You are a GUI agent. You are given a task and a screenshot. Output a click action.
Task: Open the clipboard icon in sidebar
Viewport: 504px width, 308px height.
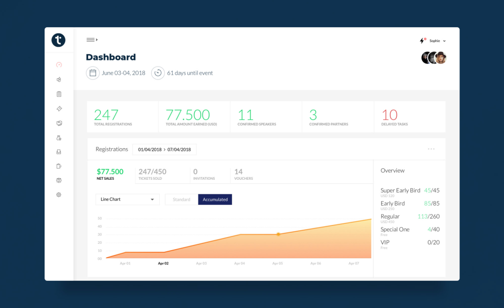59,94
